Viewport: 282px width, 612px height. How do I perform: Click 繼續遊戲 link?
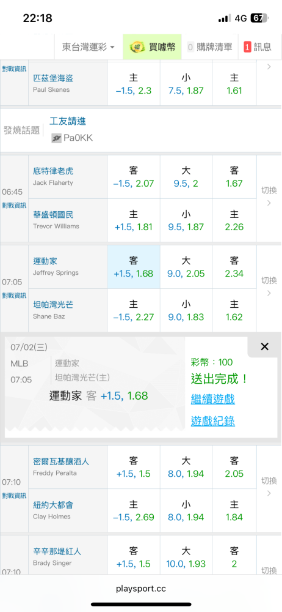point(212,399)
